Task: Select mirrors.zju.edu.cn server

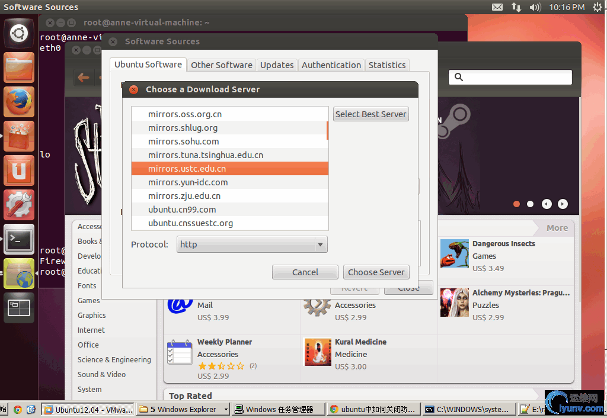Action: 230,196
